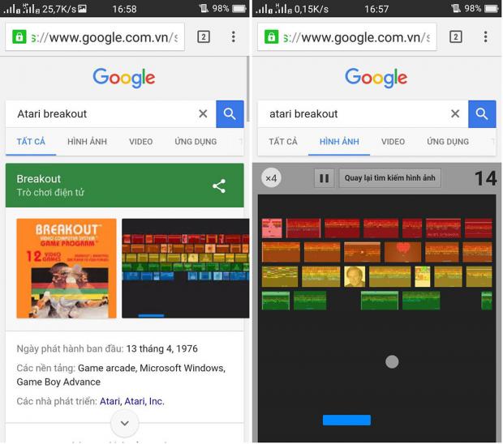Click the blue search button on right screen
Viewport: 503px width, 444px height.
pyautogui.click(x=482, y=114)
